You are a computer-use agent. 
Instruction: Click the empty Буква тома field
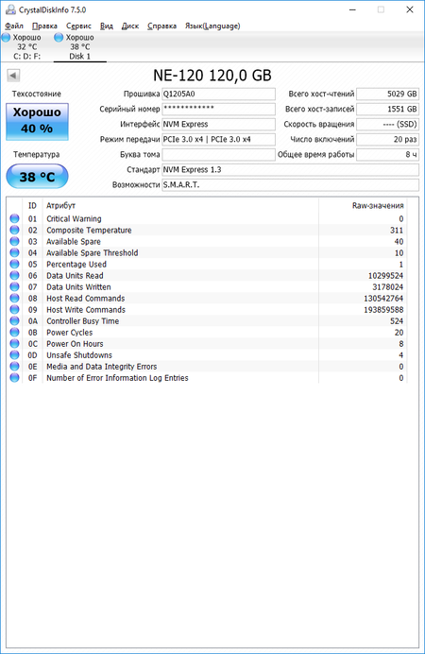(x=218, y=154)
